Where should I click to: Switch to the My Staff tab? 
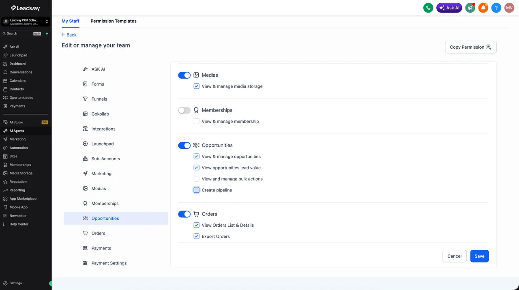coord(71,21)
